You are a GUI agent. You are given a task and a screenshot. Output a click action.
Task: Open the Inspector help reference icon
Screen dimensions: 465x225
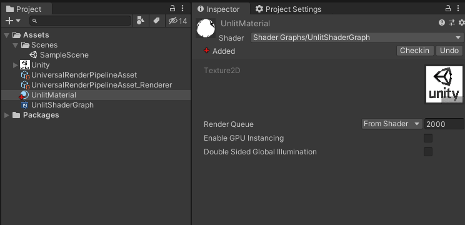click(442, 22)
